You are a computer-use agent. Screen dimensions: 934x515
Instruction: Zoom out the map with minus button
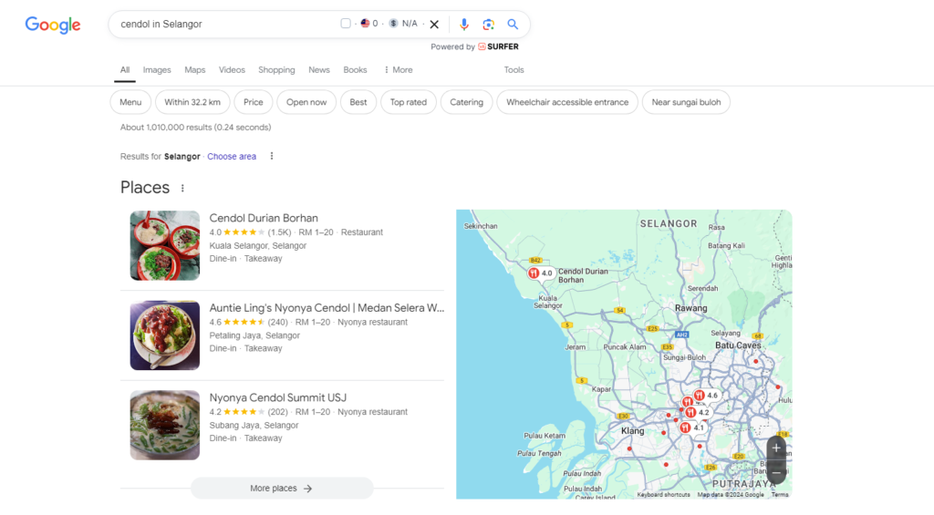[x=775, y=473]
